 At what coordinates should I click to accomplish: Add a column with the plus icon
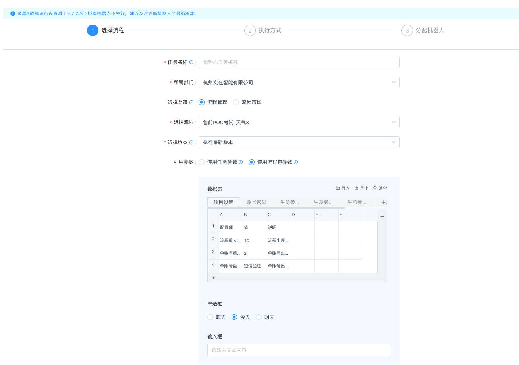tap(382, 216)
